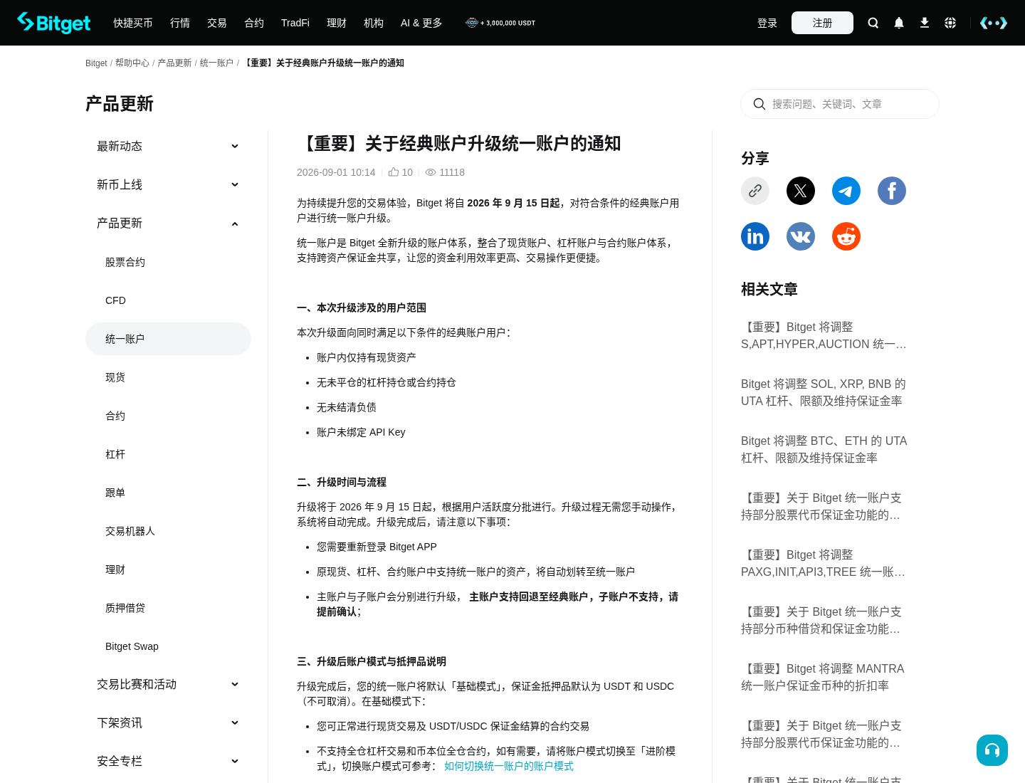Select 交易机器人 in sidebar
Viewport: 1025px width, 783px height.
click(168, 531)
